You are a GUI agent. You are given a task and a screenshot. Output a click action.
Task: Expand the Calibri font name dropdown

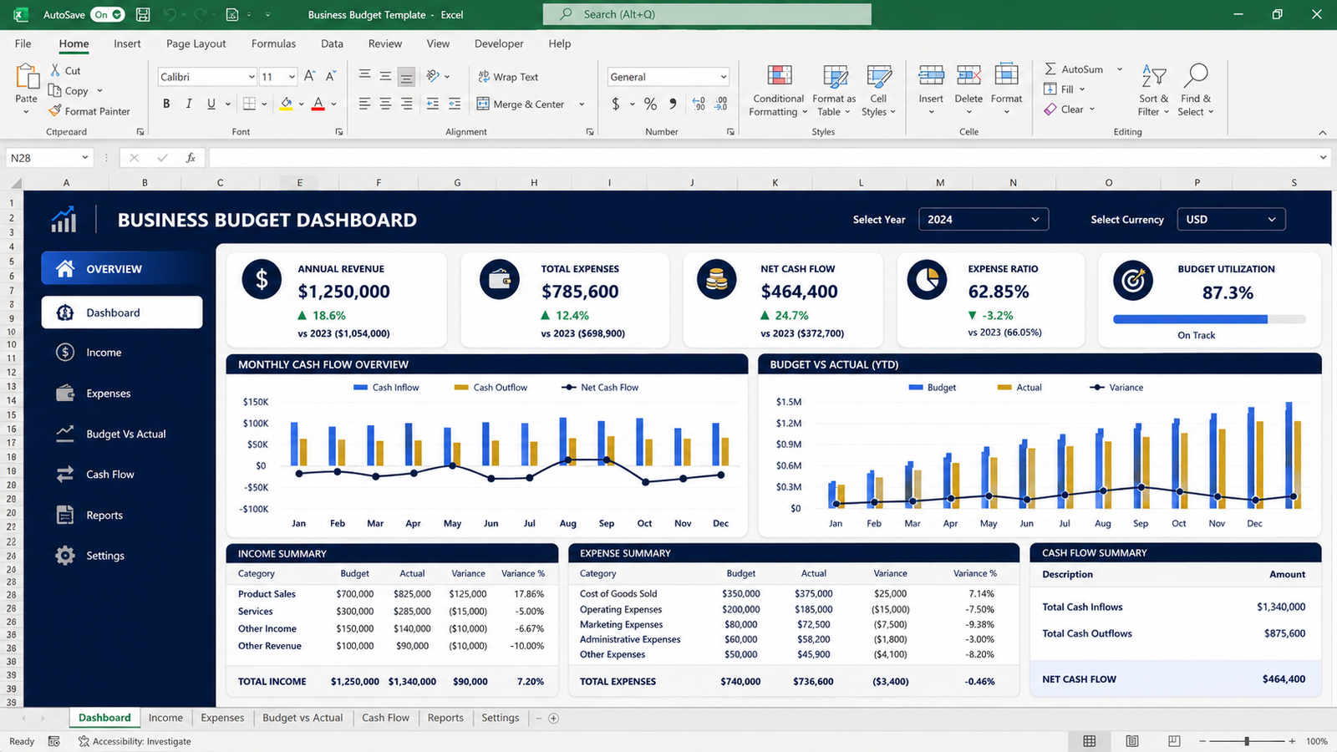coord(251,77)
